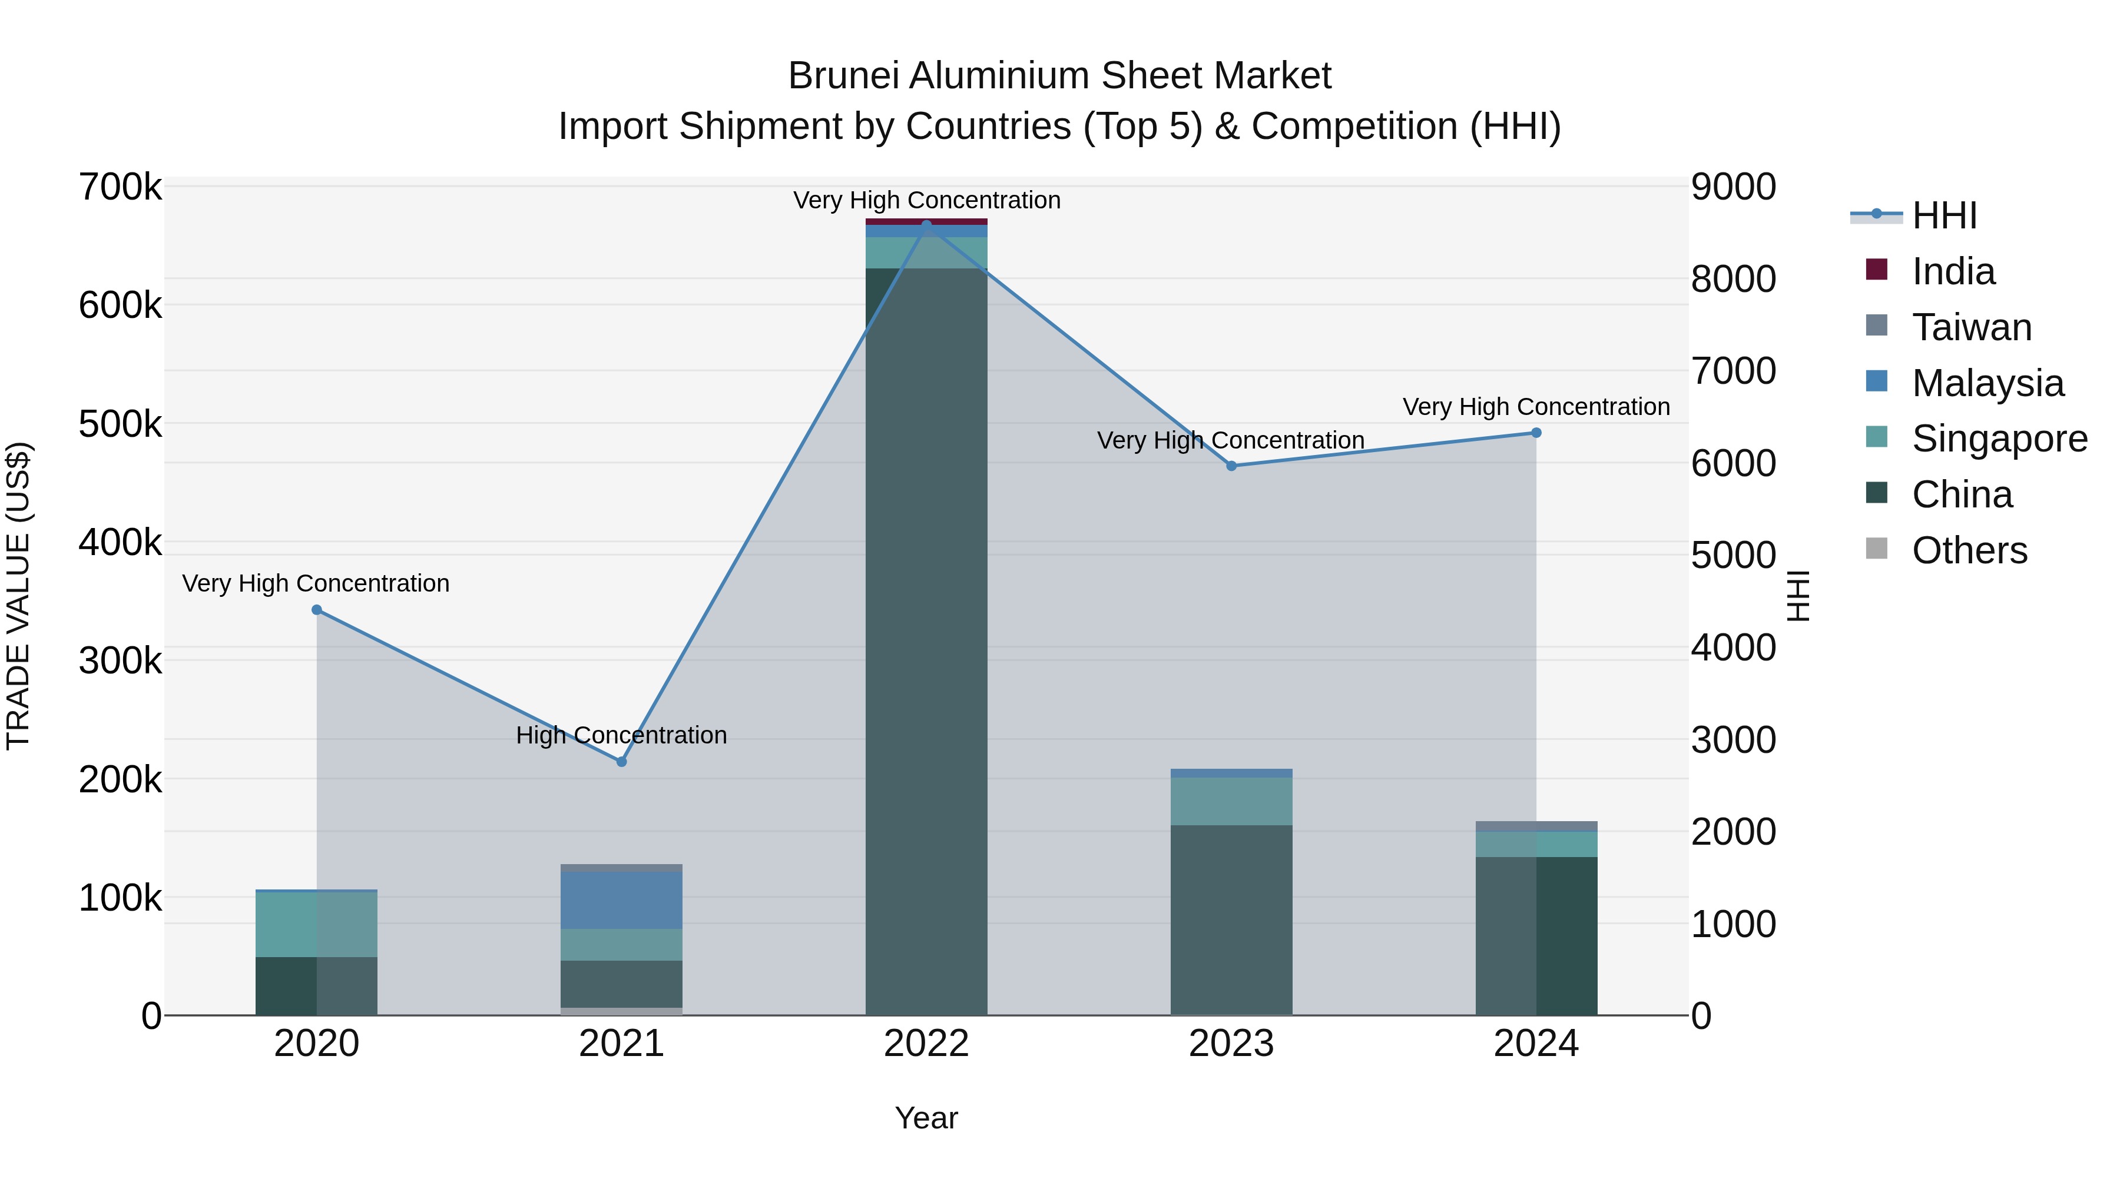Click the 2020 Singapore bar segment
This screenshot has height=1192, width=2120.
[317, 924]
